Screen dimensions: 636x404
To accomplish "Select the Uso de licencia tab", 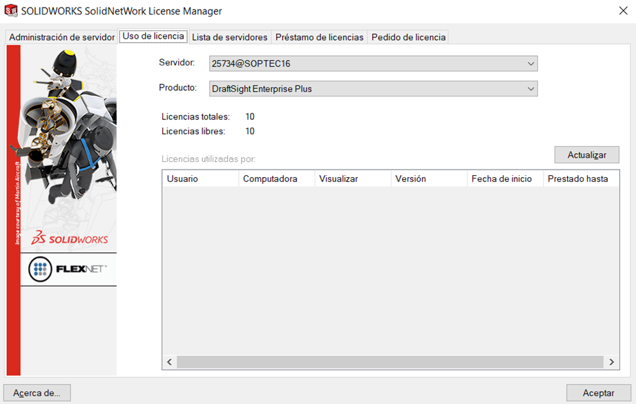I will click(153, 36).
